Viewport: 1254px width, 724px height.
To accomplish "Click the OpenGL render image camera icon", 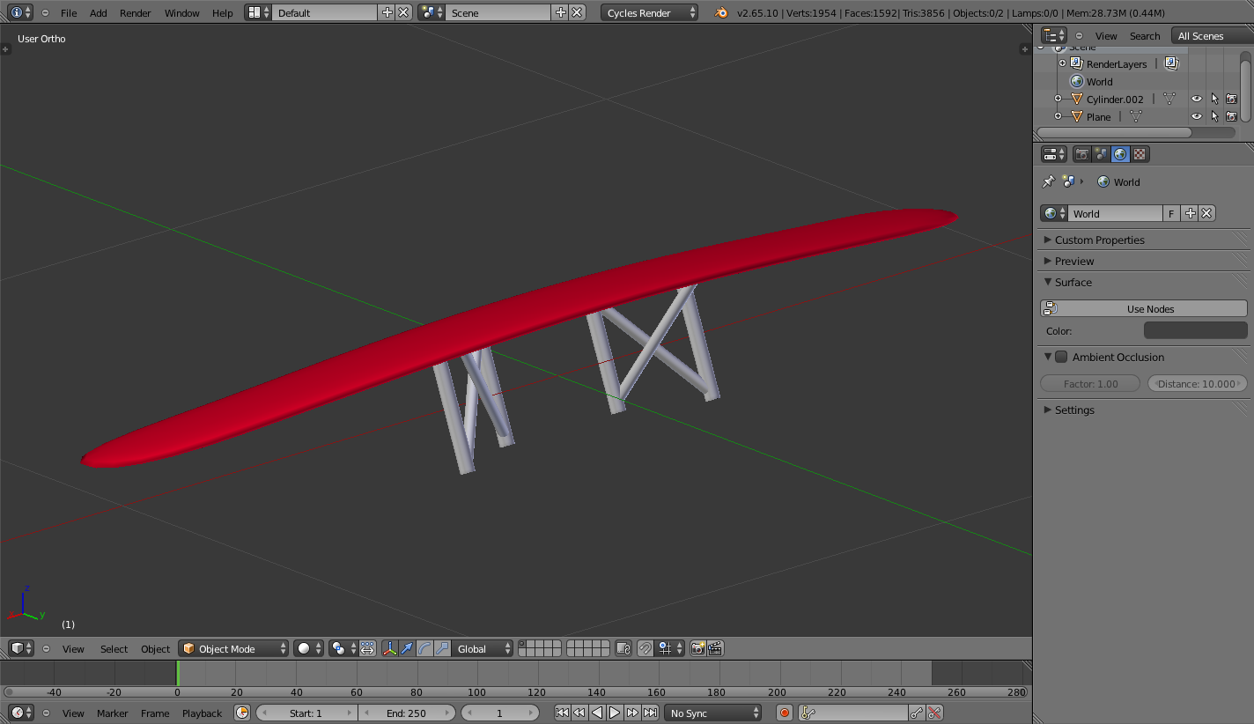I will click(697, 648).
